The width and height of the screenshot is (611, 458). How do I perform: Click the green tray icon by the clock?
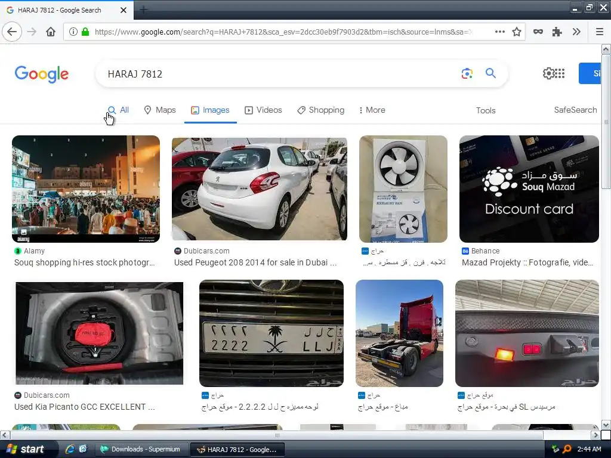(x=556, y=449)
